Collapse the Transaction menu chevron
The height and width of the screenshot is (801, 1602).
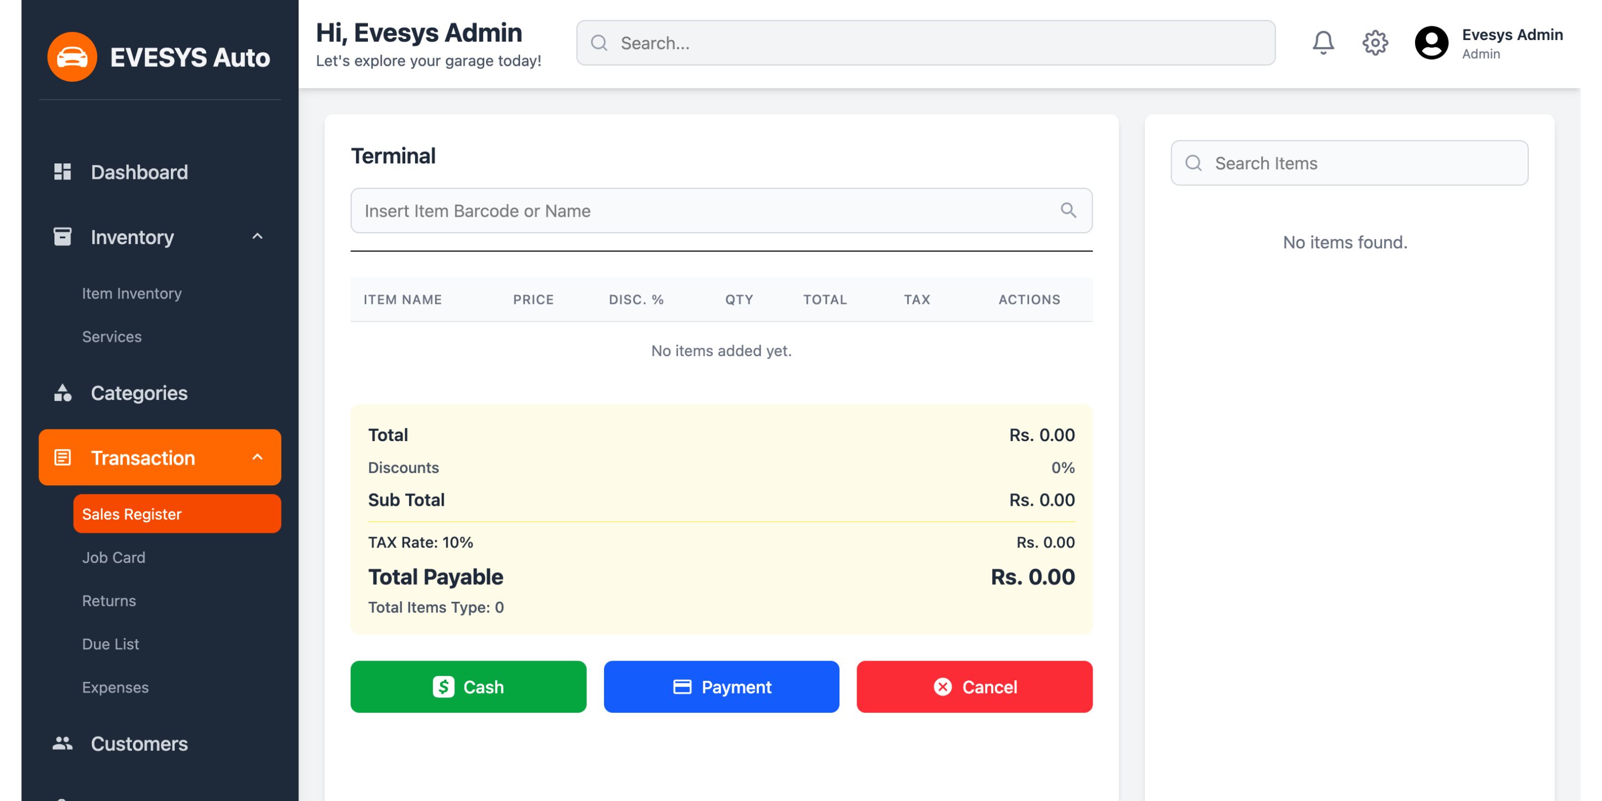pyautogui.click(x=257, y=457)
